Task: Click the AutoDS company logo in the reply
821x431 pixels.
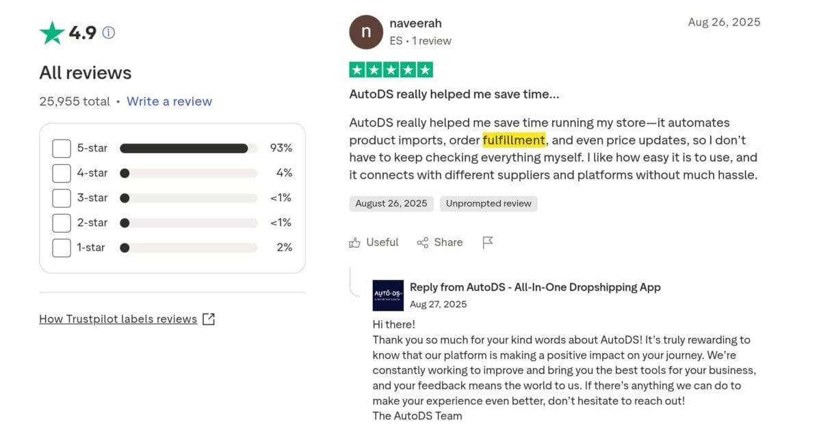Action: pos(388,295)
